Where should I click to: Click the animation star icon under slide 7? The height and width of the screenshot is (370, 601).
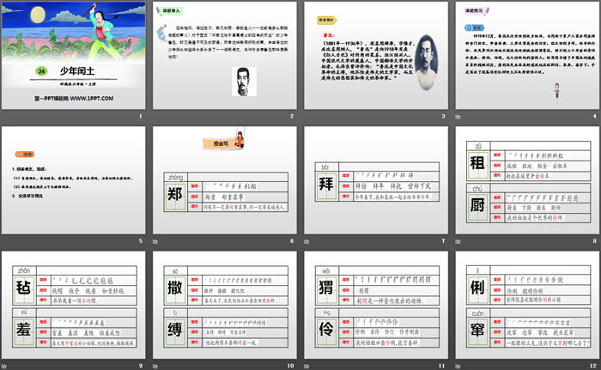pyautogui.click(x=307, y=241)
